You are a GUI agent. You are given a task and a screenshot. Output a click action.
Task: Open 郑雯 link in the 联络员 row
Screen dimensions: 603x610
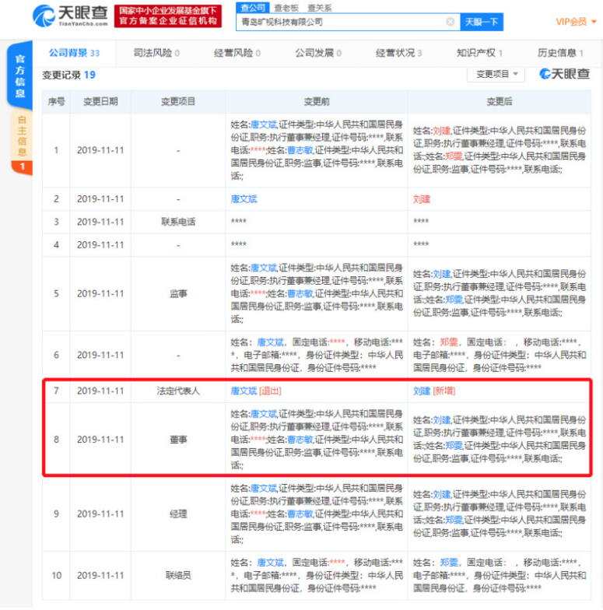[448, 562]
